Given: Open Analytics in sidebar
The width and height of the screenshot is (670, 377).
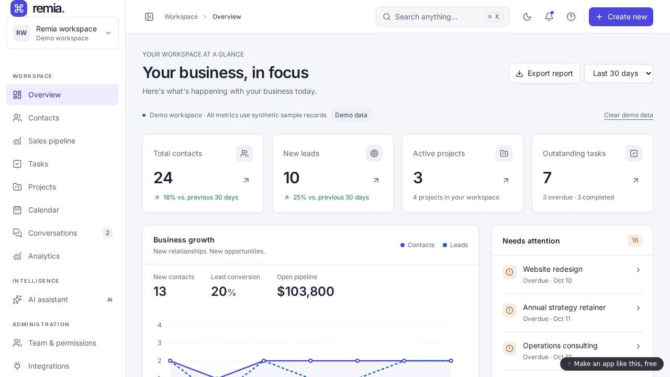Looking at the screenshot, I should tap(63, 256).
